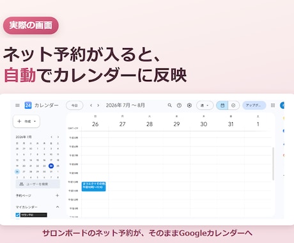Click the 予約ページ section label
The image size is (294, 243).
[24, 196]
